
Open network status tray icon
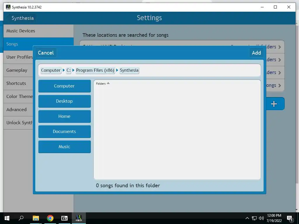click(x=254, y=218)
